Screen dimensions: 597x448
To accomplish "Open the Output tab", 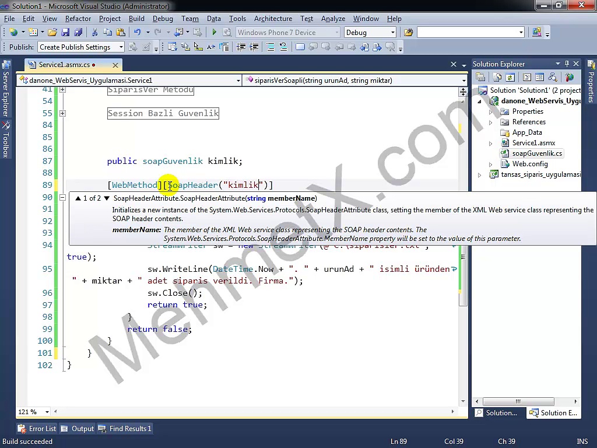I will pyautogui.click(x=78, y=429).
